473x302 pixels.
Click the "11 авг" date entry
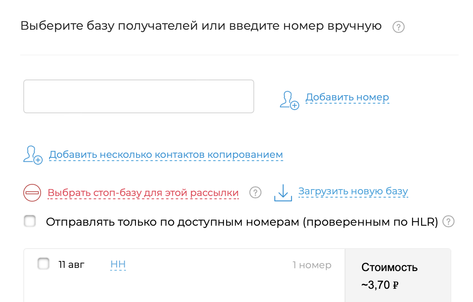point(72,265)
